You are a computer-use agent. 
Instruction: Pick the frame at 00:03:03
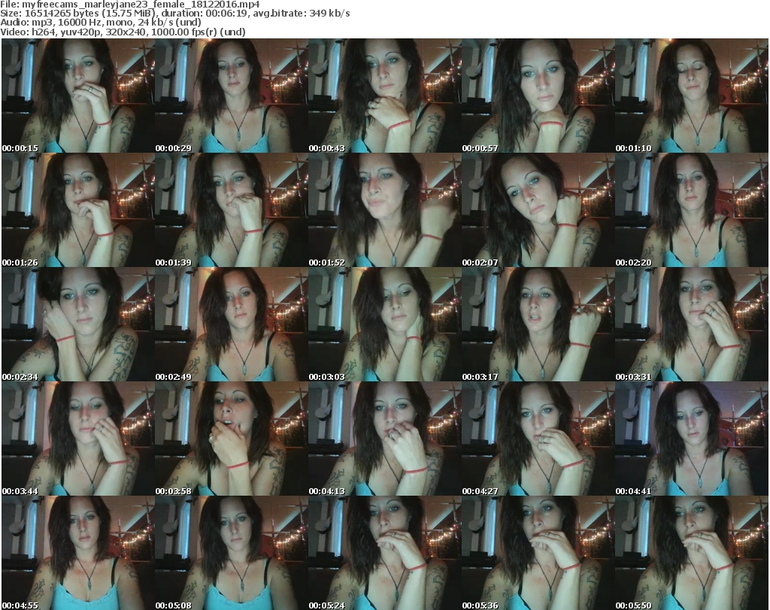[385, 324]
